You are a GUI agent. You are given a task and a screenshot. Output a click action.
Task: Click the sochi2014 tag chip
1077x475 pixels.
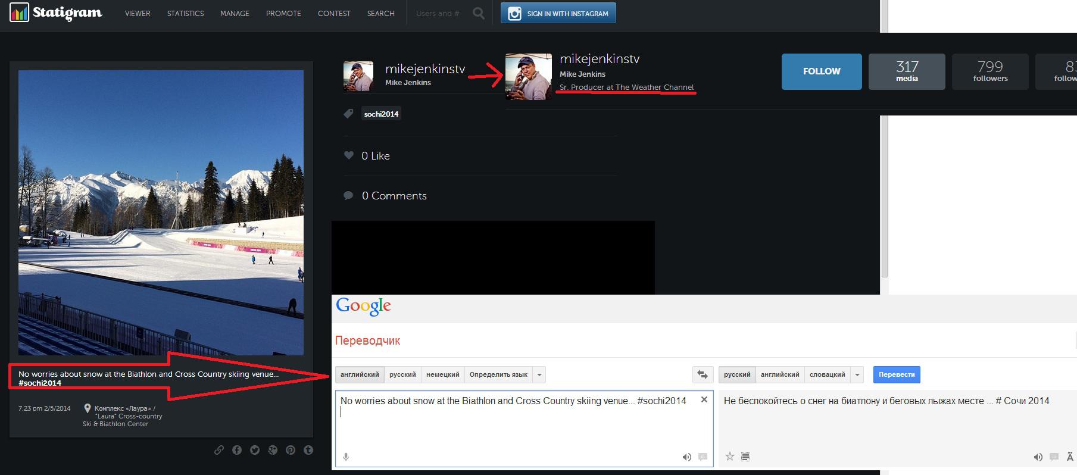[x=381, y=114]
